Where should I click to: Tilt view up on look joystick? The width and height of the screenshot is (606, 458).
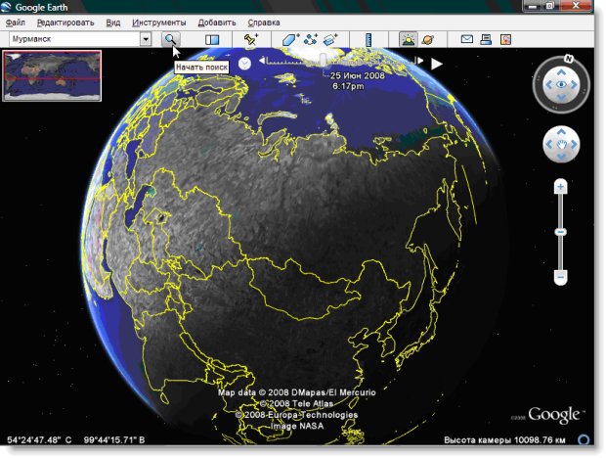[x=561, y=72]
